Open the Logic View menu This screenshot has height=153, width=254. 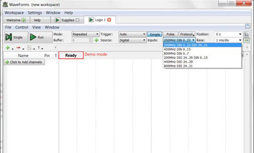click(36, 27)
